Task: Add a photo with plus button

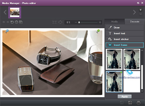Action: pos(141,10)
